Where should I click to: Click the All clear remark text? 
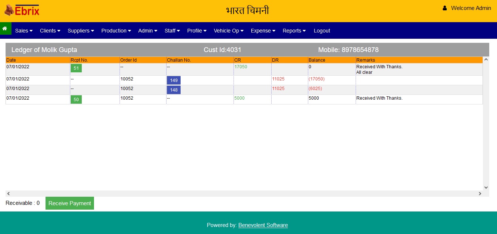[365, 72]
